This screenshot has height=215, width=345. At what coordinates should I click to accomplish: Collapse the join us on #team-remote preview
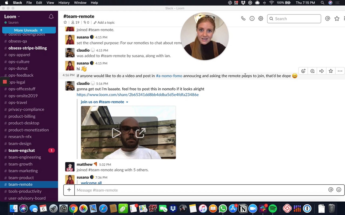(127, 102)
